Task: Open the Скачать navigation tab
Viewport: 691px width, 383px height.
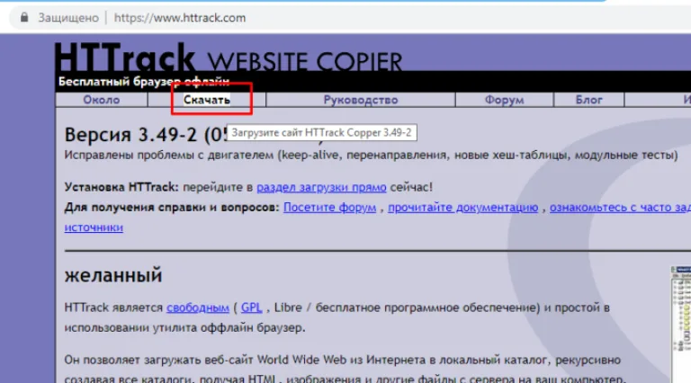Action: (207, 100)
